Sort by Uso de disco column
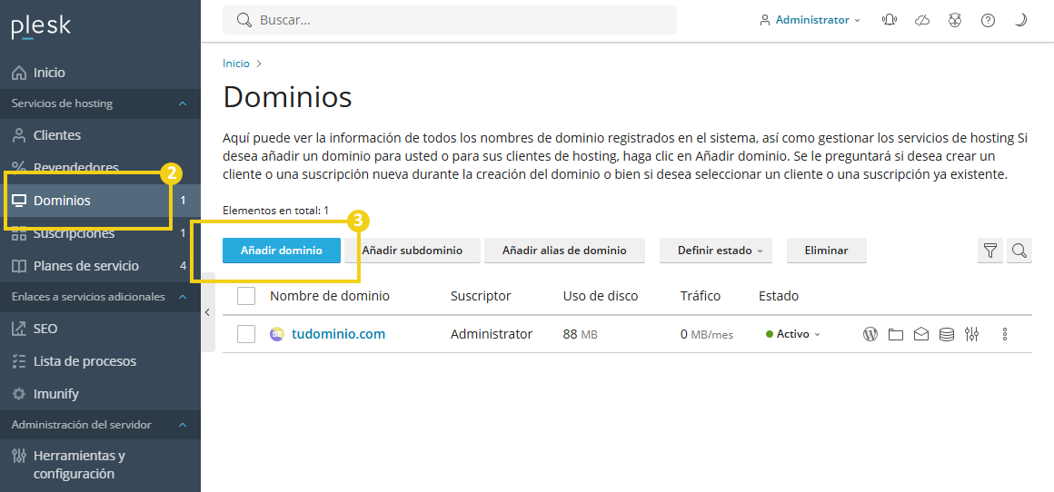 [601, 296]
